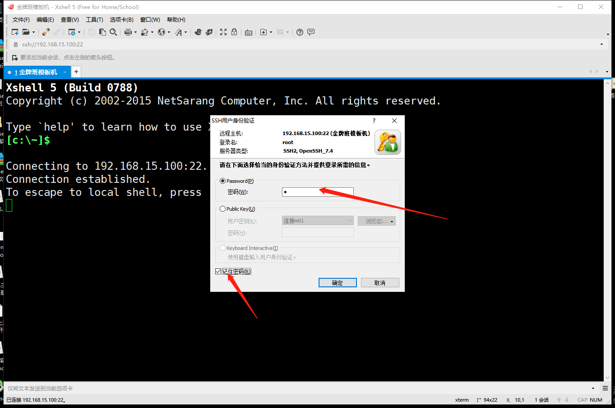Screen dimensions: 615x408
Task: Click the Connect plug icon in toolbar
Action: click(46, 32)
